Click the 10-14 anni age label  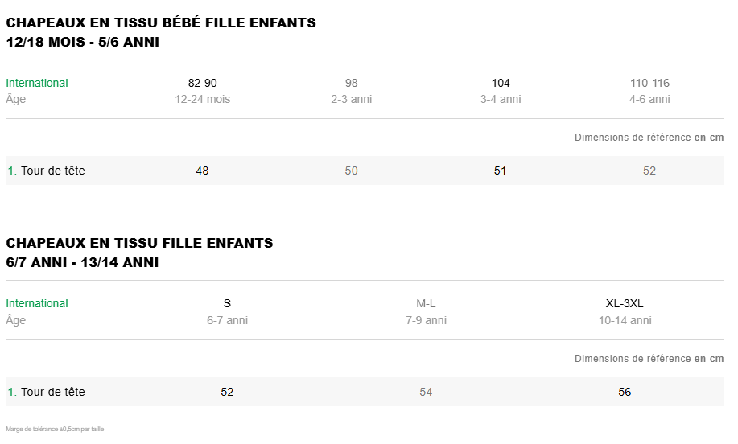tap(625, 320)
